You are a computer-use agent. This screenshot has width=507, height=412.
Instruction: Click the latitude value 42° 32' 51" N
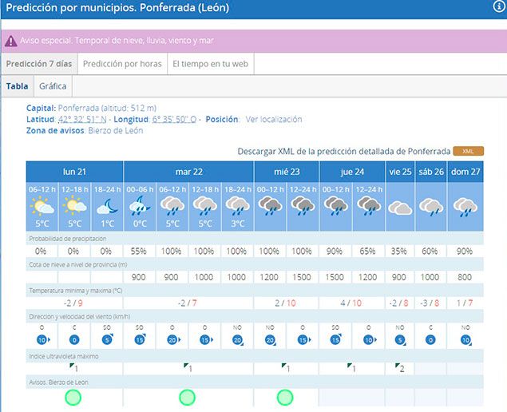(83, 119)
